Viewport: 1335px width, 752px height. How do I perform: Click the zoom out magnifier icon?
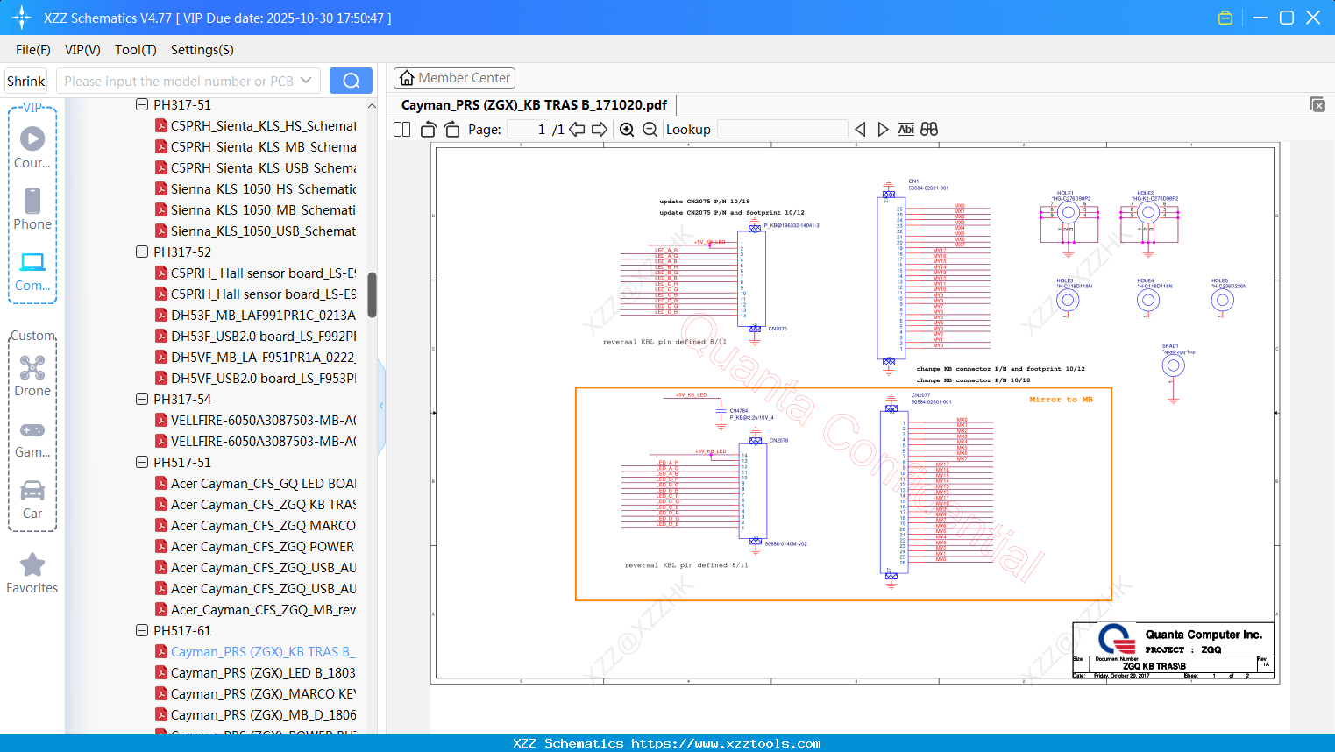[650, 130]
